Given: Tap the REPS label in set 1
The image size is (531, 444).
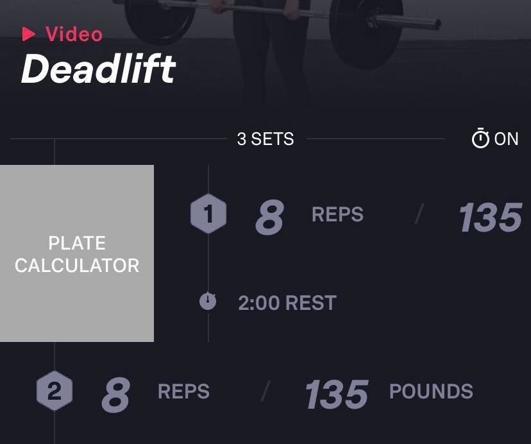Looking at the screenshot, I should [337, 215].
